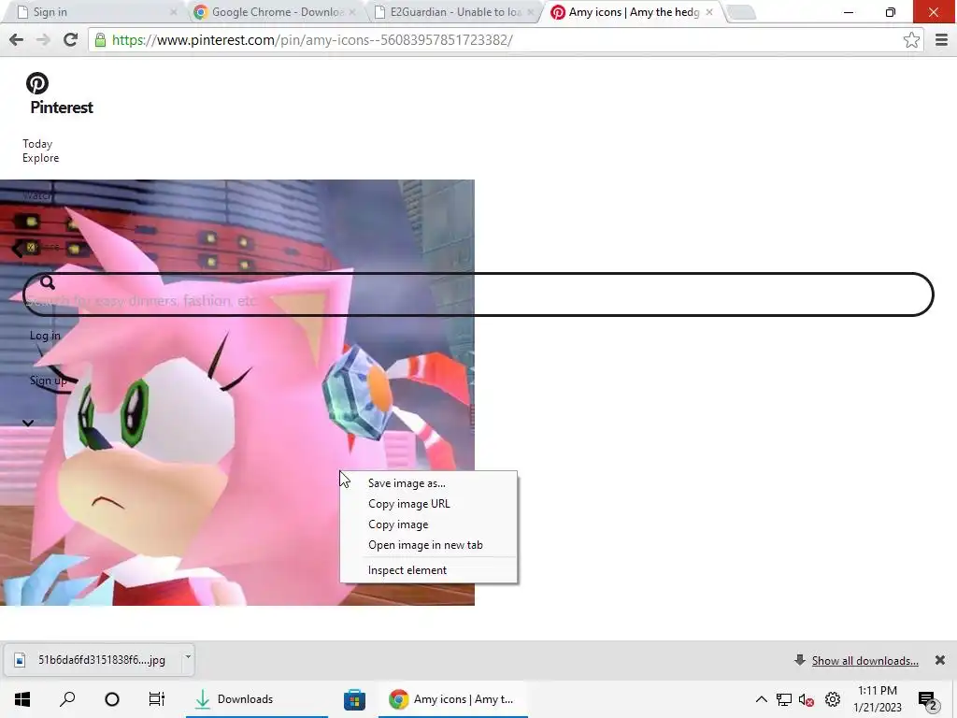Switch to the Sign in tab
The height and width of the screenshot is (718, 957).
[92, 12]
